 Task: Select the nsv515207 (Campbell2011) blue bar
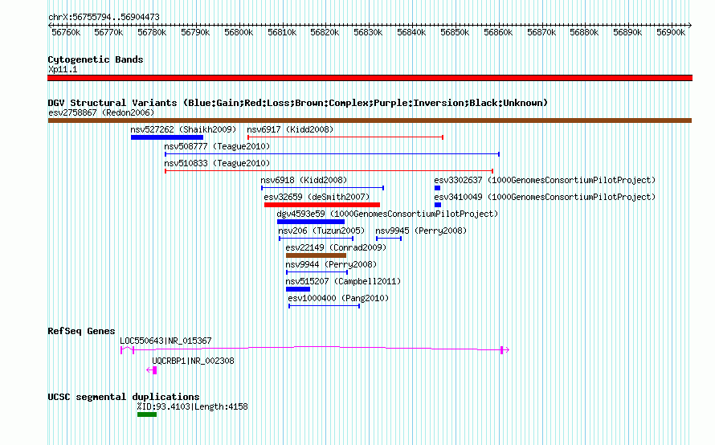tap(298, 289)
